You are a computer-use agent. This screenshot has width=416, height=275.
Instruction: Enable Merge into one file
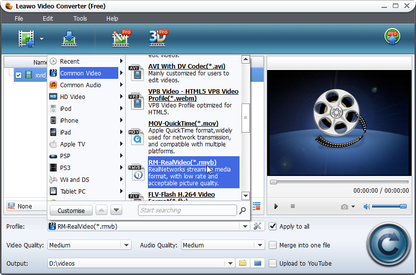273,245
